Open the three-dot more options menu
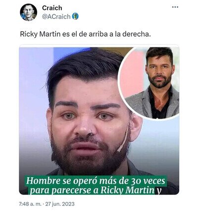 [175, 7]
